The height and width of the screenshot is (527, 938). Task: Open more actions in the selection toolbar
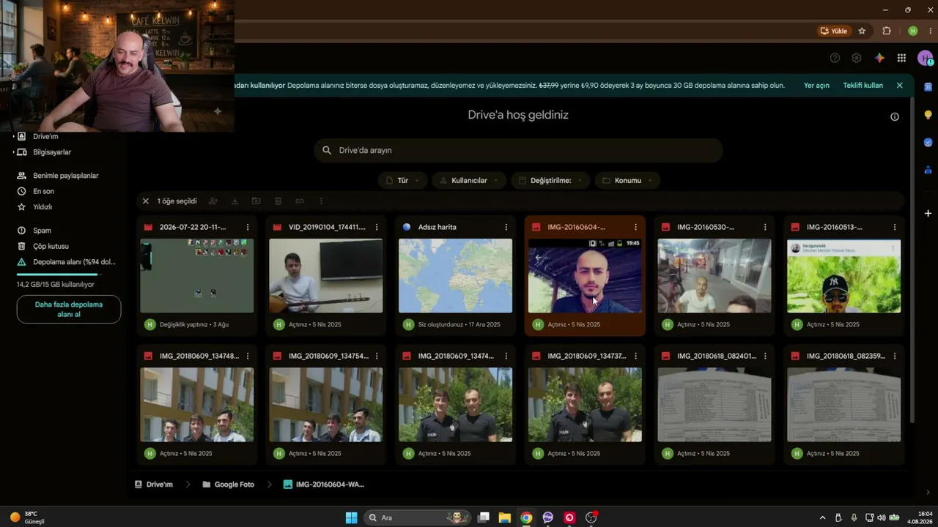pyautogui.click(x=321, y=201)
